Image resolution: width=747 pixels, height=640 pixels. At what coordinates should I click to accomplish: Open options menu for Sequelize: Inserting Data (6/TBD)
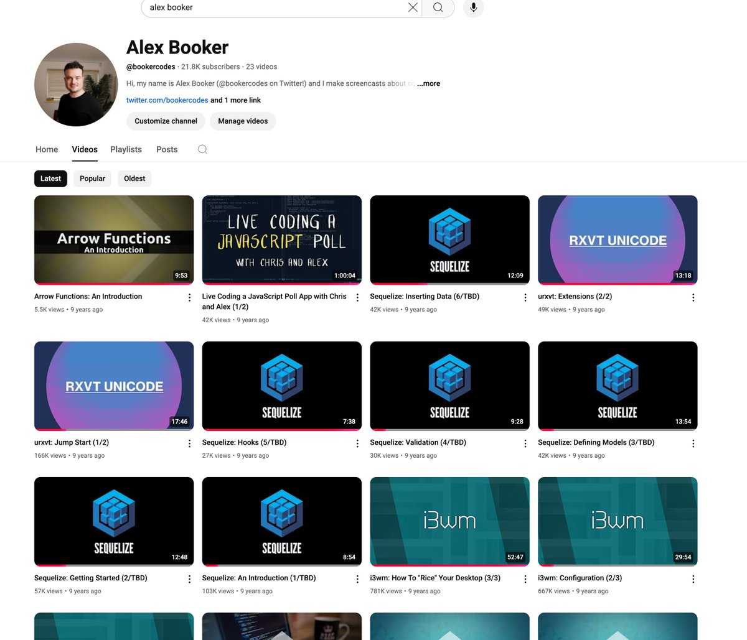pyautogui.click(x=525, y=298)
